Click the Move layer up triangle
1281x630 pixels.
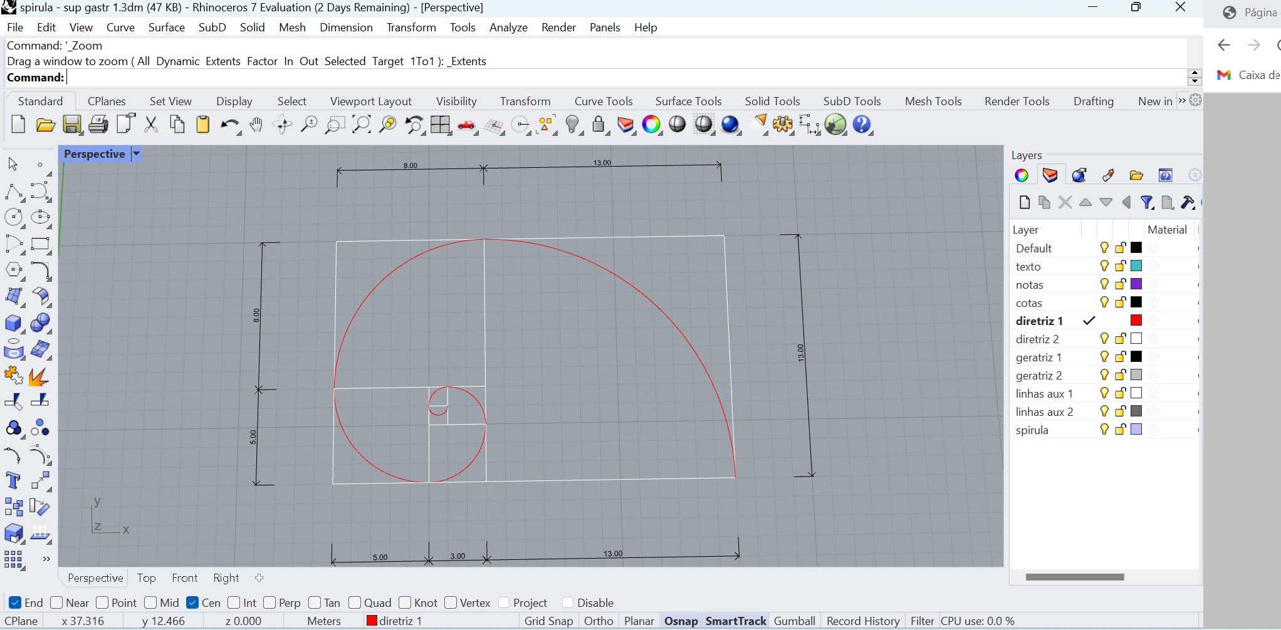click(1085, 202)
